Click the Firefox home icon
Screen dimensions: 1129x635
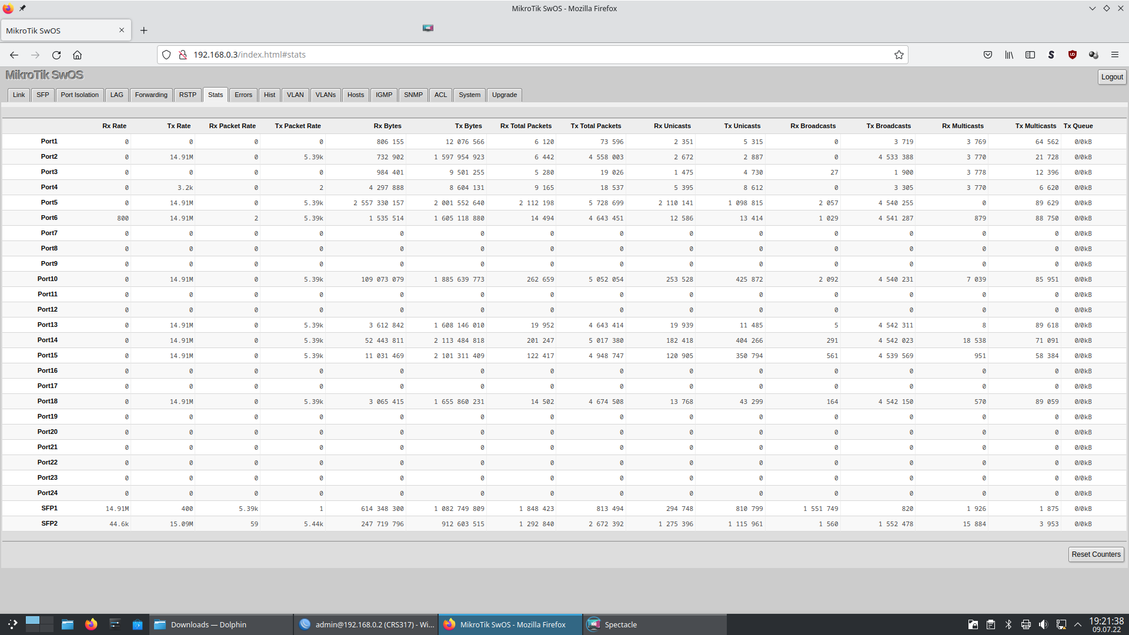pyautogui.click(x=77, y=55)
